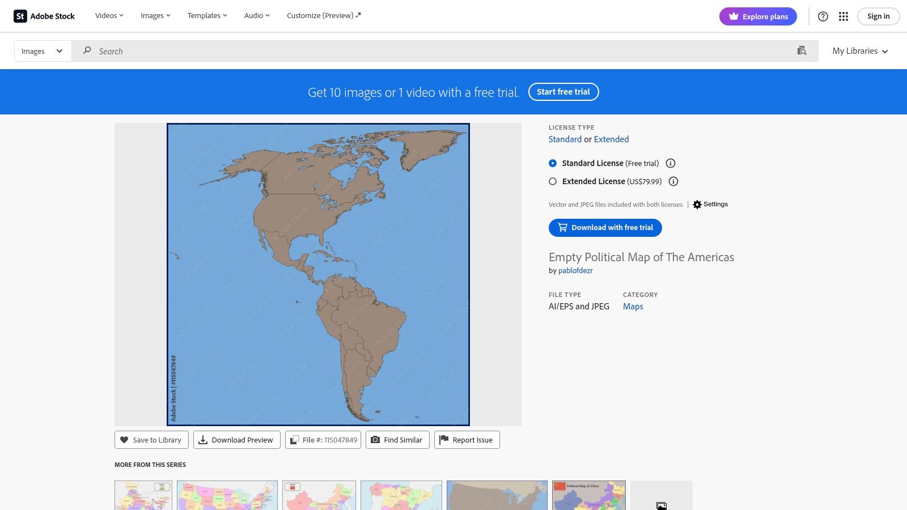Select the Standard License radio button
907x510 pixels.
coord(553,163)
